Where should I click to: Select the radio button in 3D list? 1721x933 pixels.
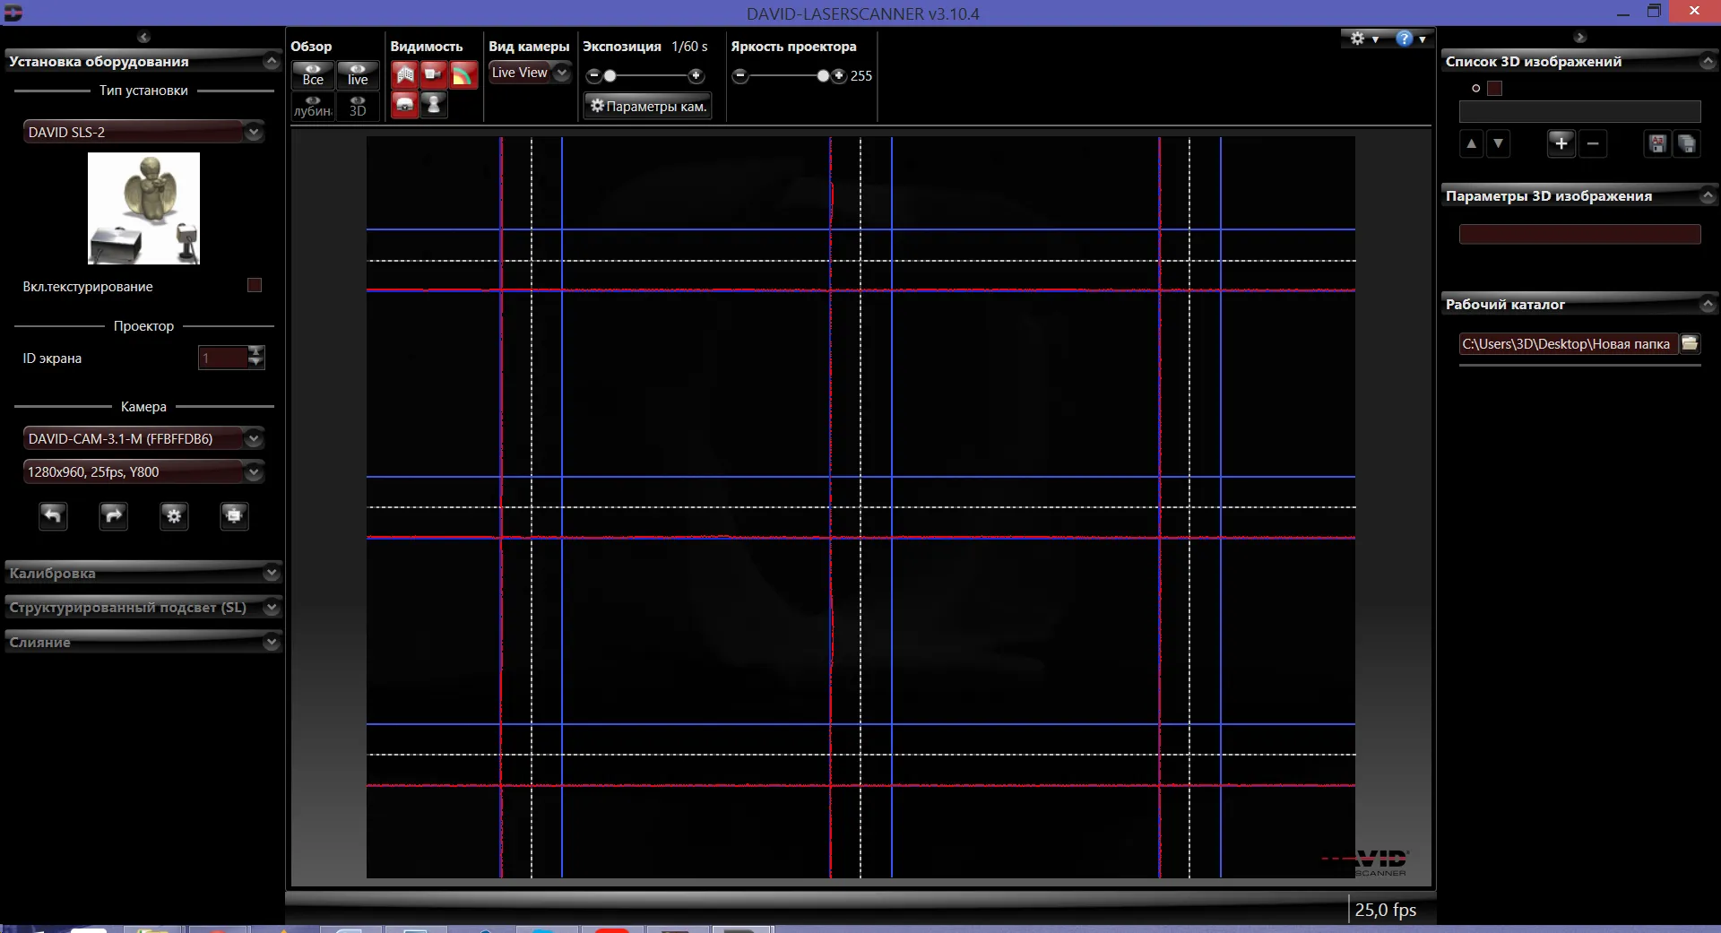(x=1476, y=88)
